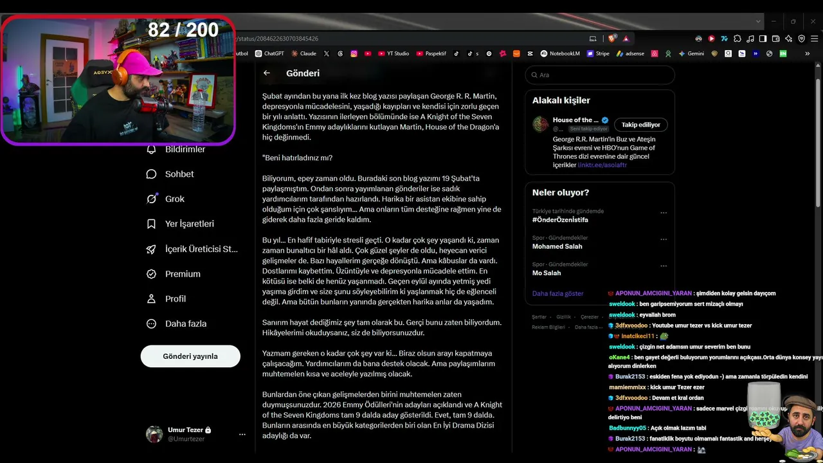Open the linktr.ee/asolaftr link
The image size is (823, 463).
602,165
